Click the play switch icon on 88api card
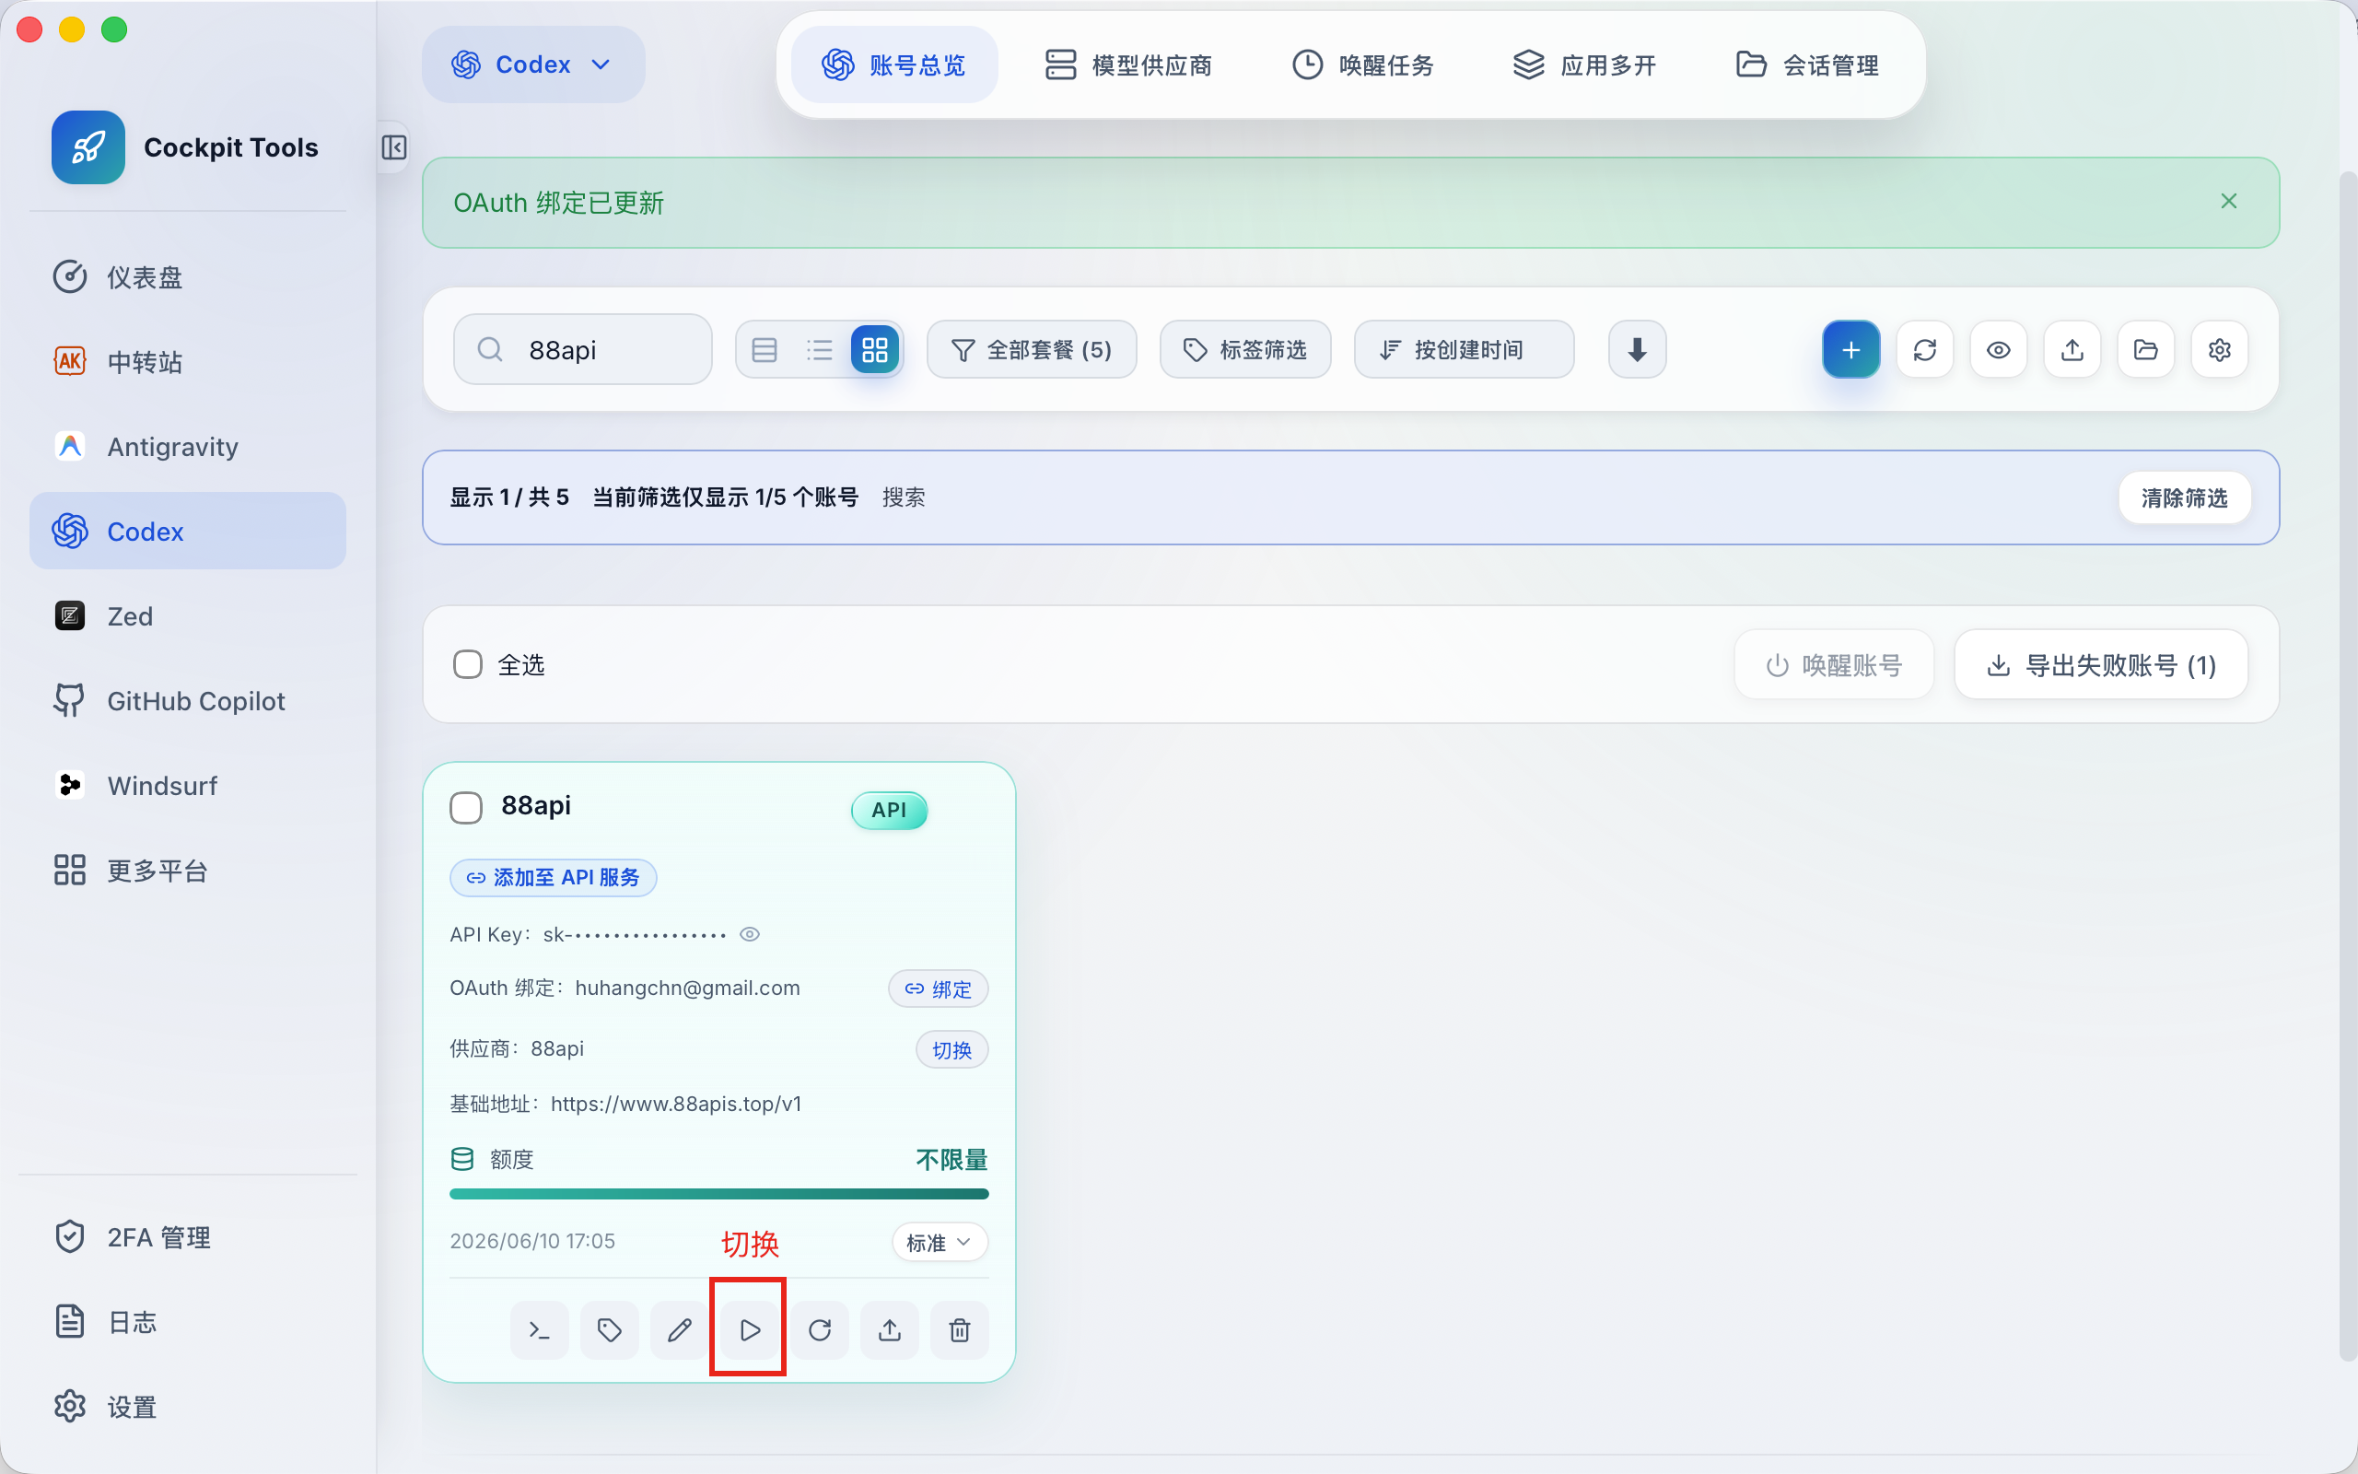This screenshot has width=2358, height=1474. (x=749, y=1329)
